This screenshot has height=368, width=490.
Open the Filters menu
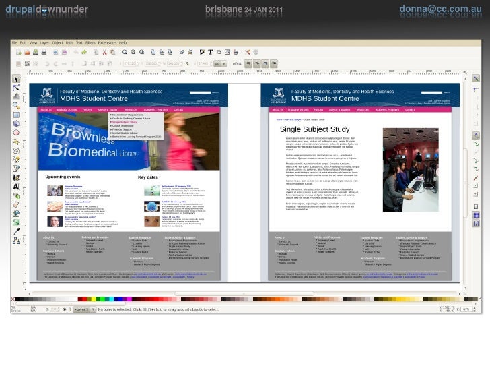pos(90,43)
